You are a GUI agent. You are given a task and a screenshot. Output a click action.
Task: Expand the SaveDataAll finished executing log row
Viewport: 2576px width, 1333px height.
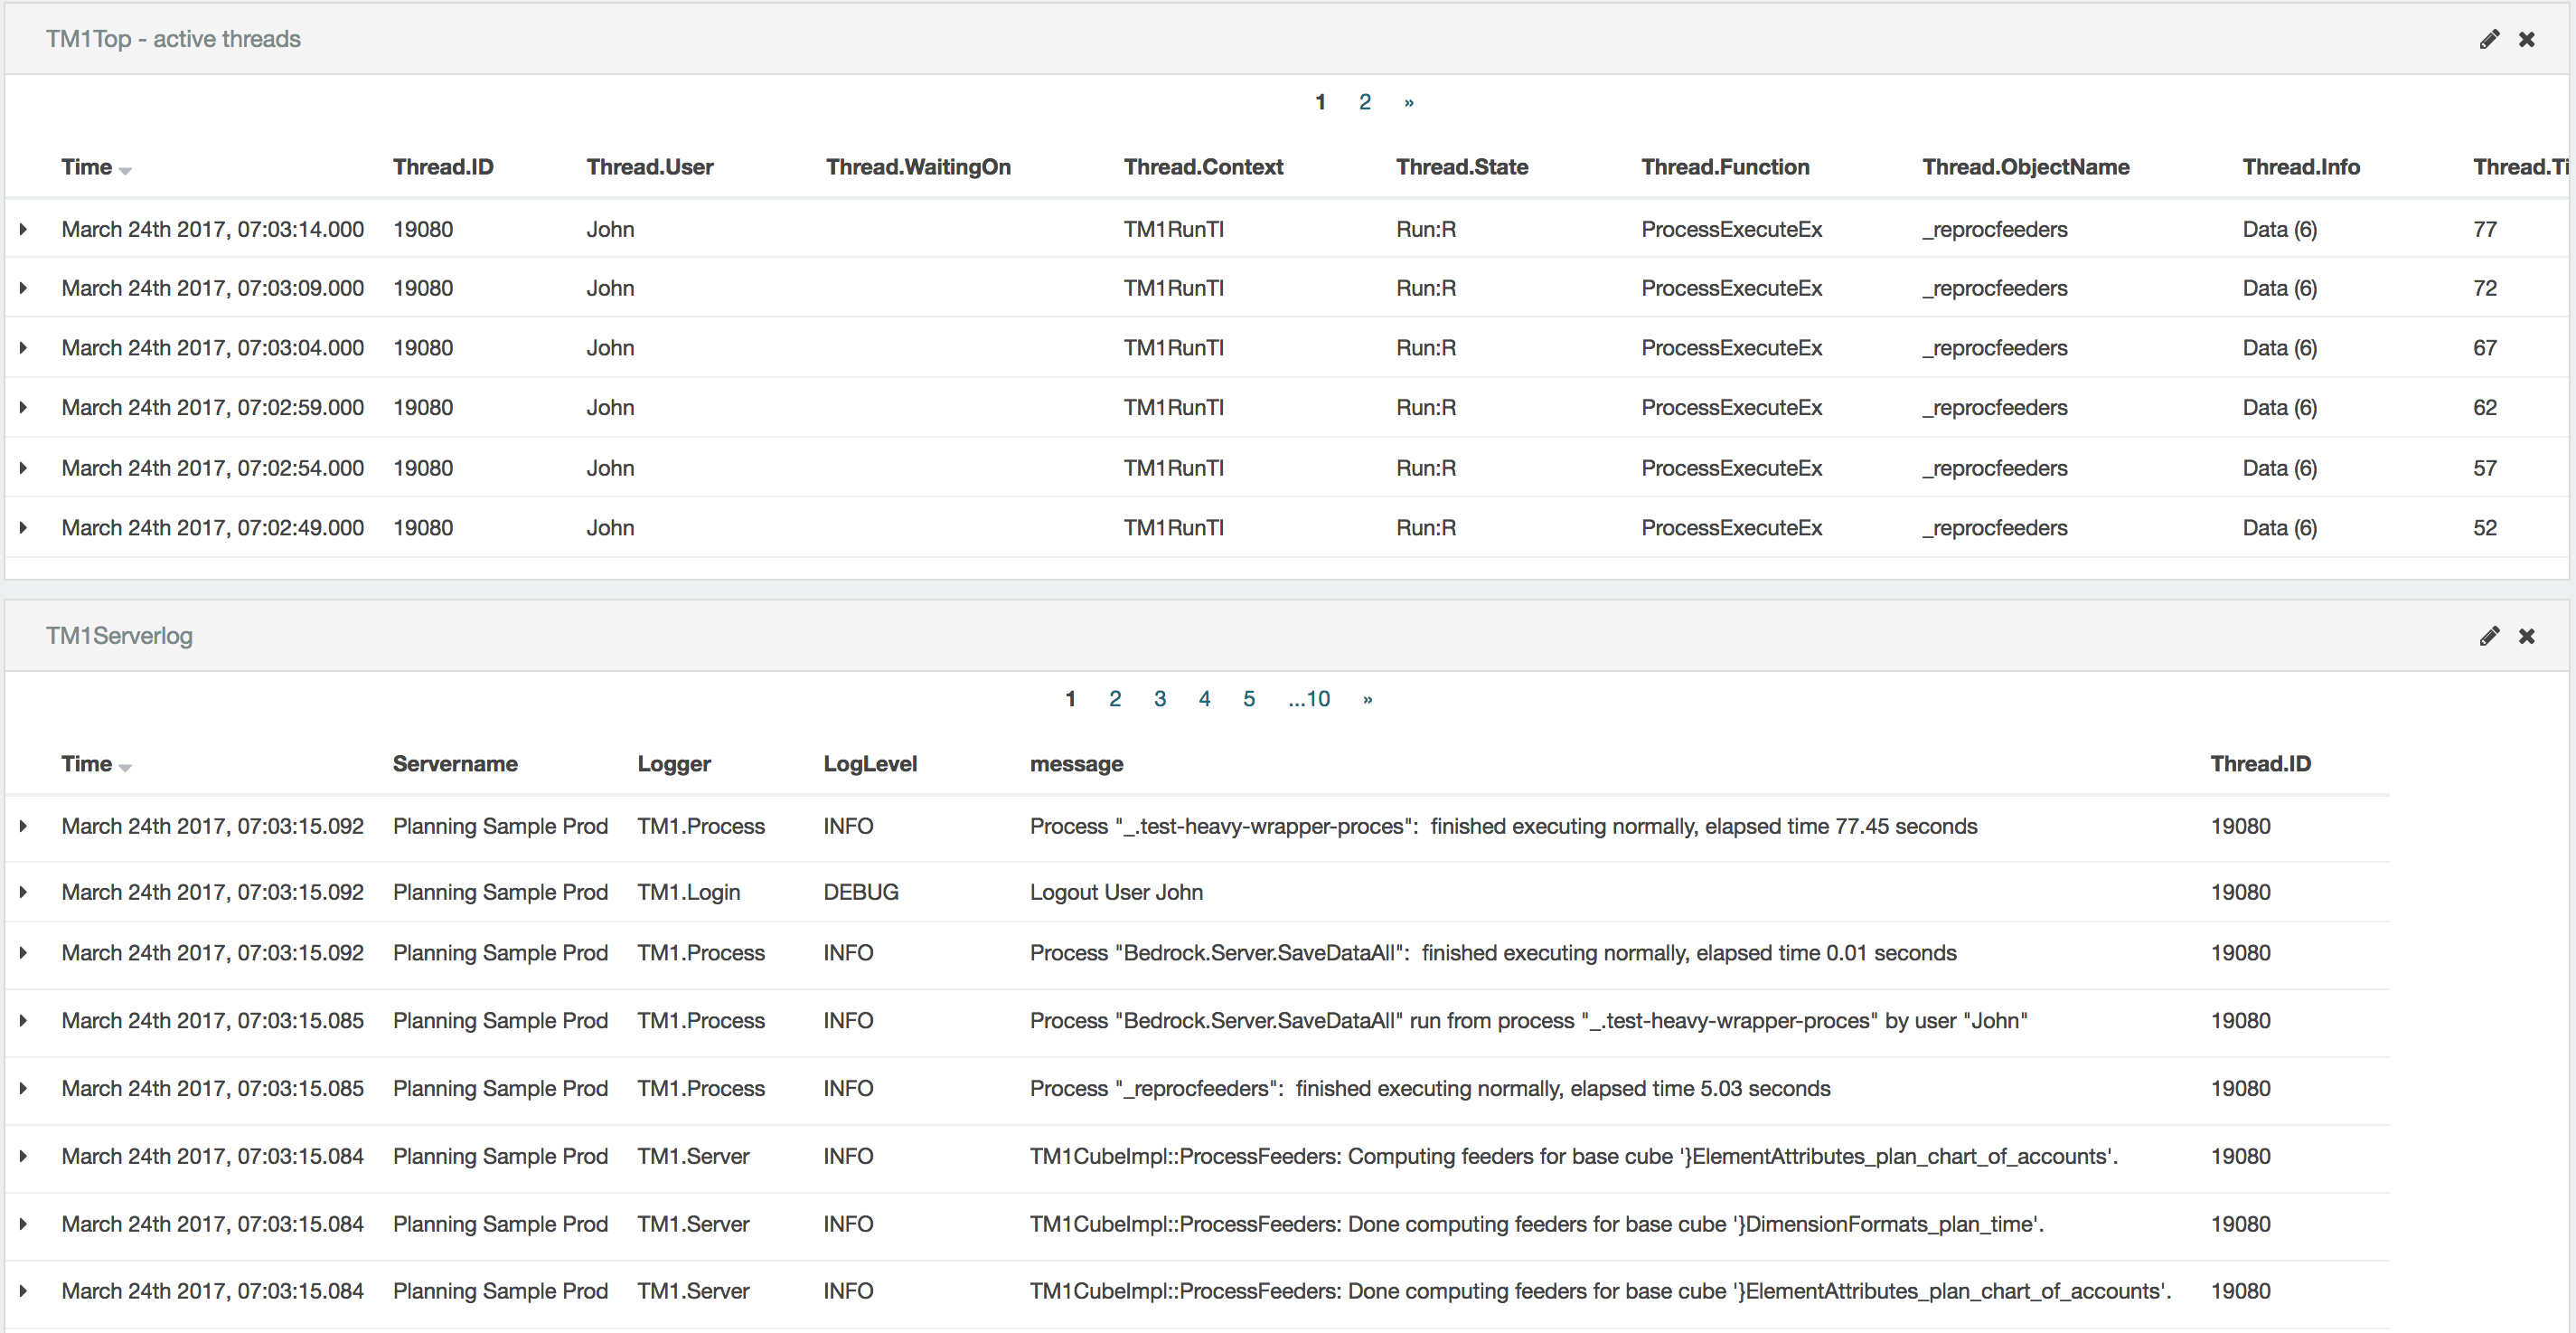pyautogui.click(x=23, y=952)
